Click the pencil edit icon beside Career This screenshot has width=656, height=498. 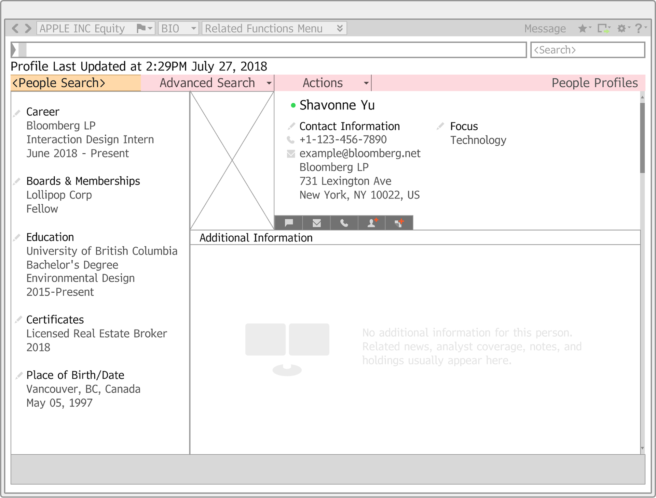(17, 113)
